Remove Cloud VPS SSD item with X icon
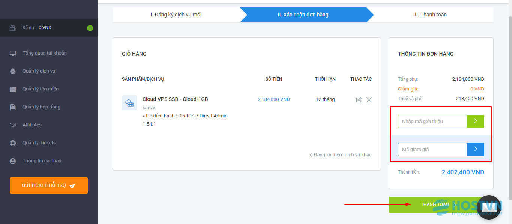Screen dimensions: 512x224 pyautogui.click(x=369, y=100)
